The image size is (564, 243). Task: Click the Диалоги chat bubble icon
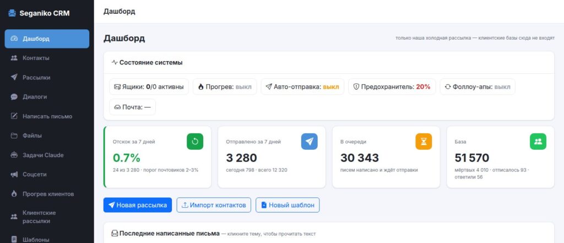pos(14,97)
